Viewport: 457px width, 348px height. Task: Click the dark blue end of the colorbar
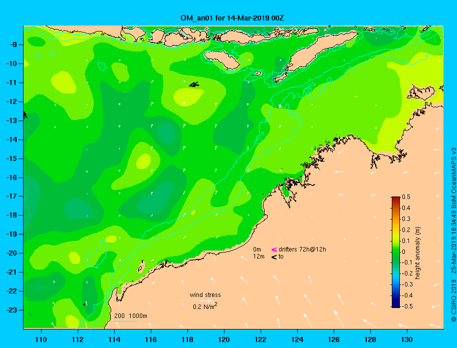coord(396,305)
